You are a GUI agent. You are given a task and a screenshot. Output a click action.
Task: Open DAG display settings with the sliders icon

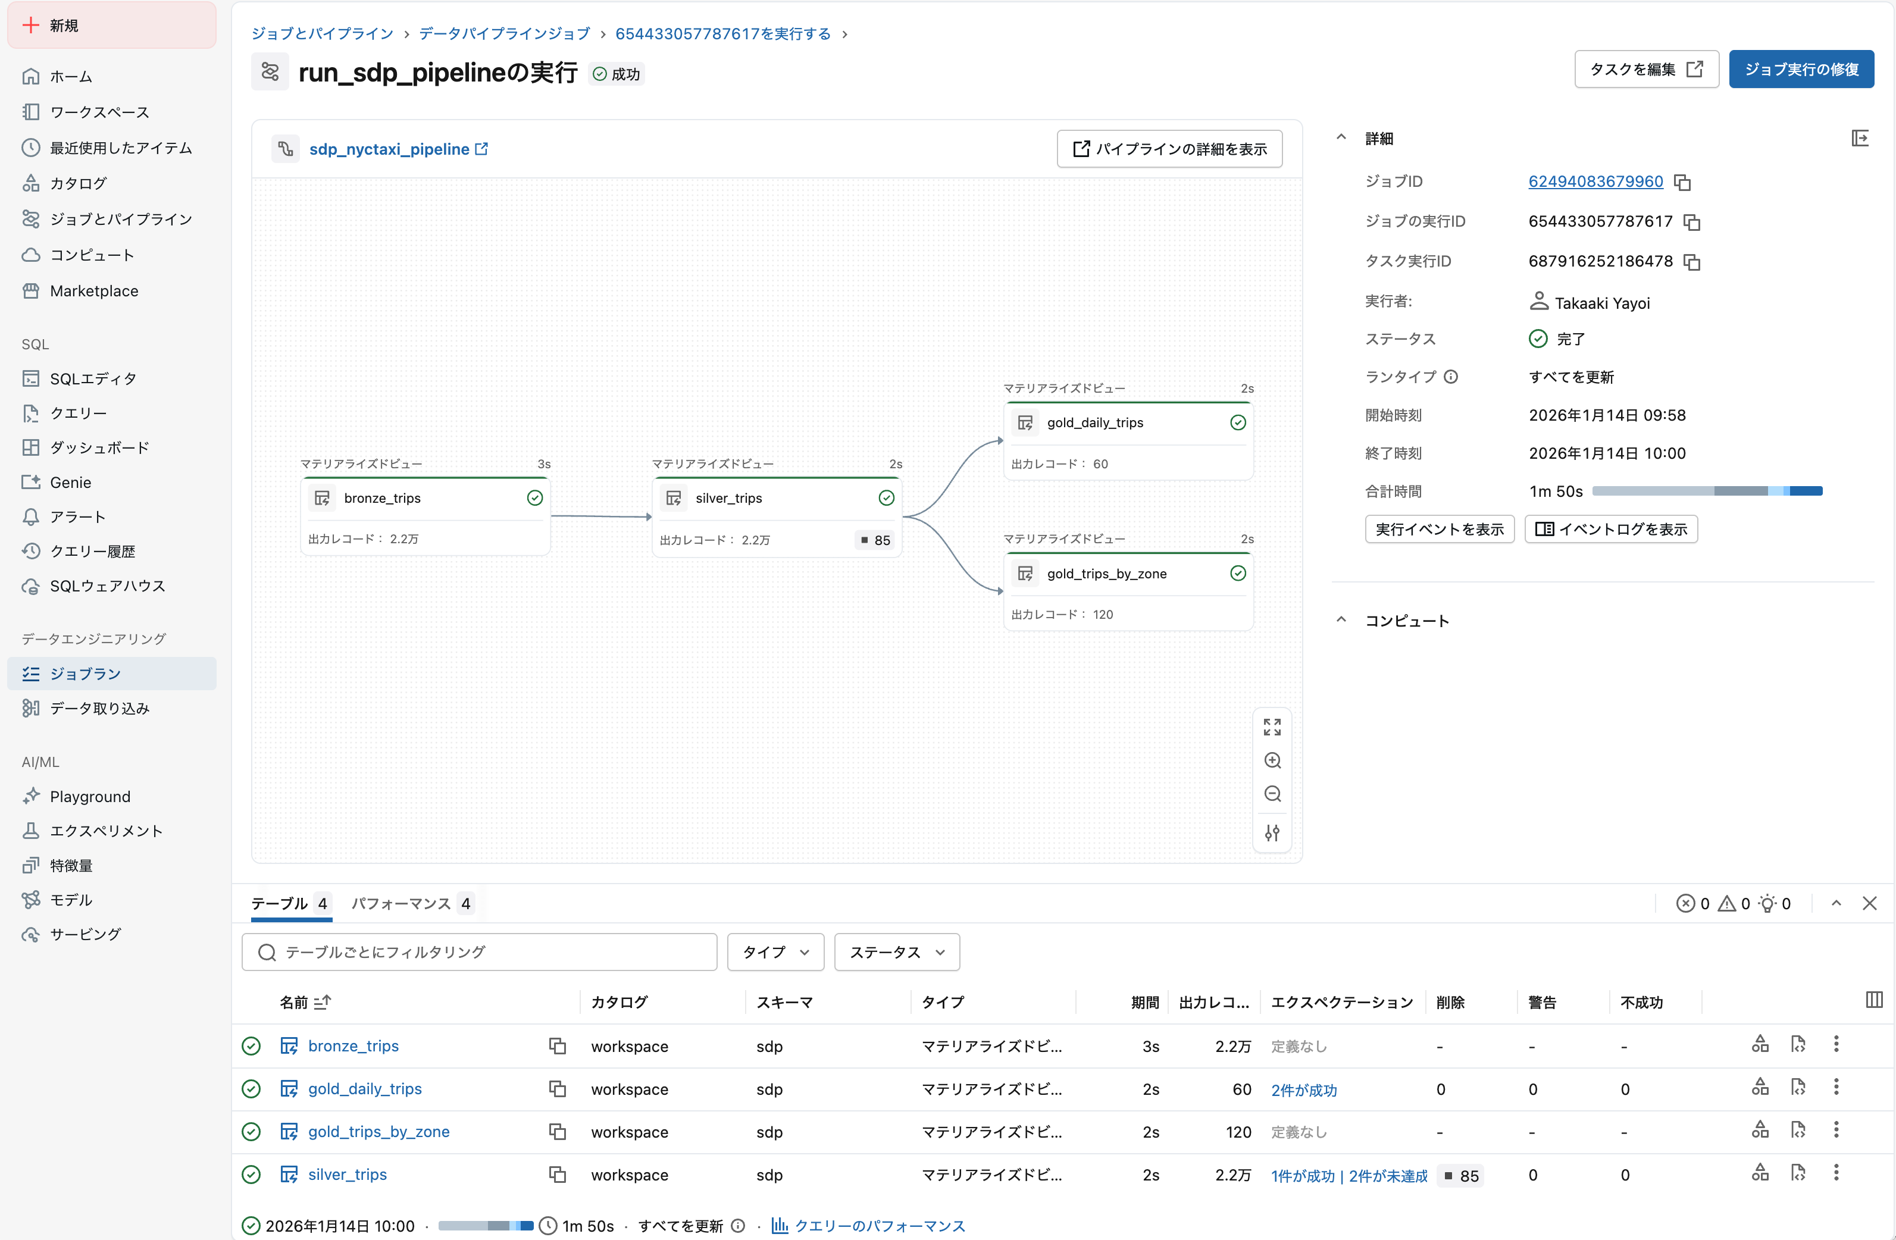click(1272, 833)
